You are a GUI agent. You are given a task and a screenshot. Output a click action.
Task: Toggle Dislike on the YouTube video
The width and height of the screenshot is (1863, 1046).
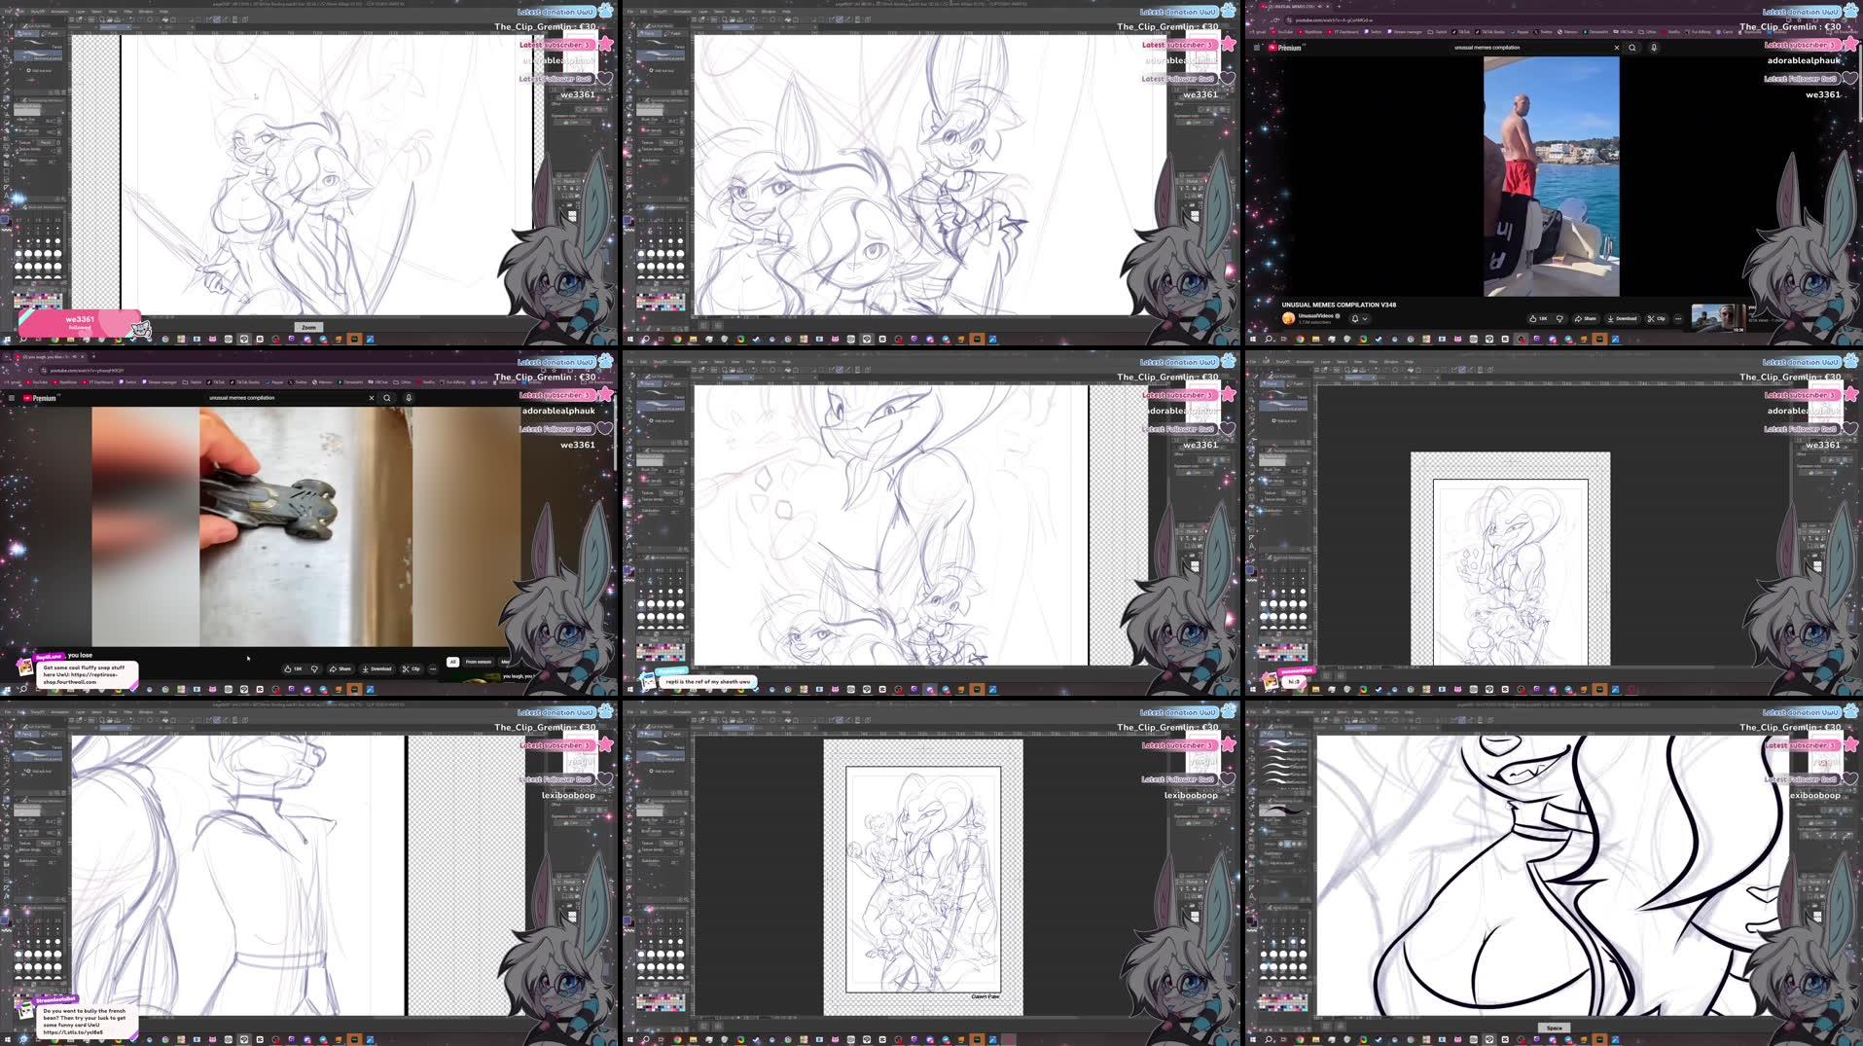coord(1560,319)
